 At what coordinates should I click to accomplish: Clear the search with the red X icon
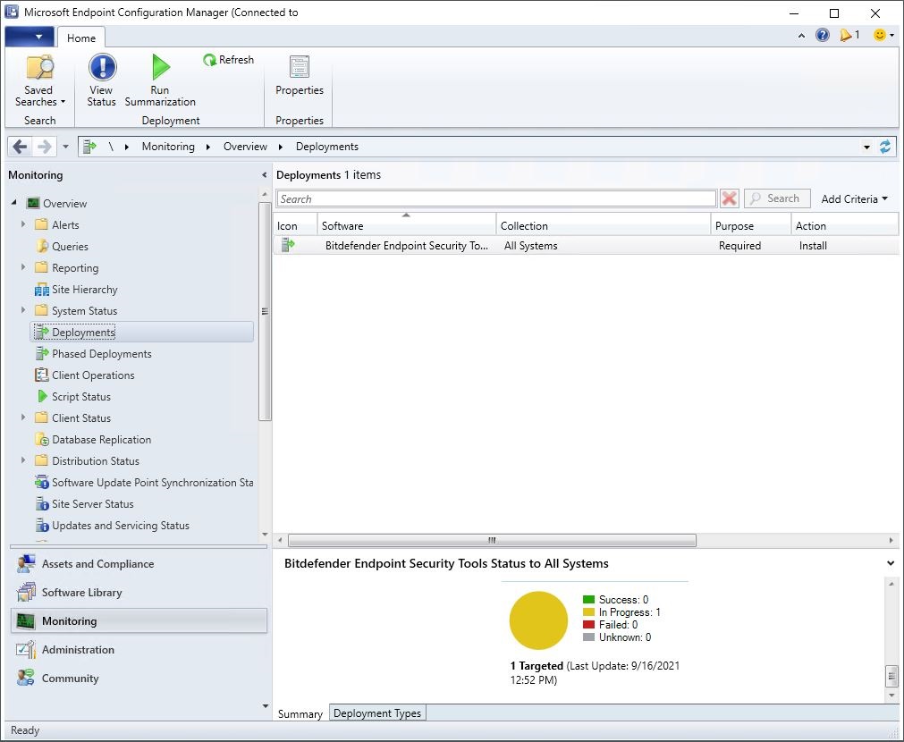[x=729, y=198]
